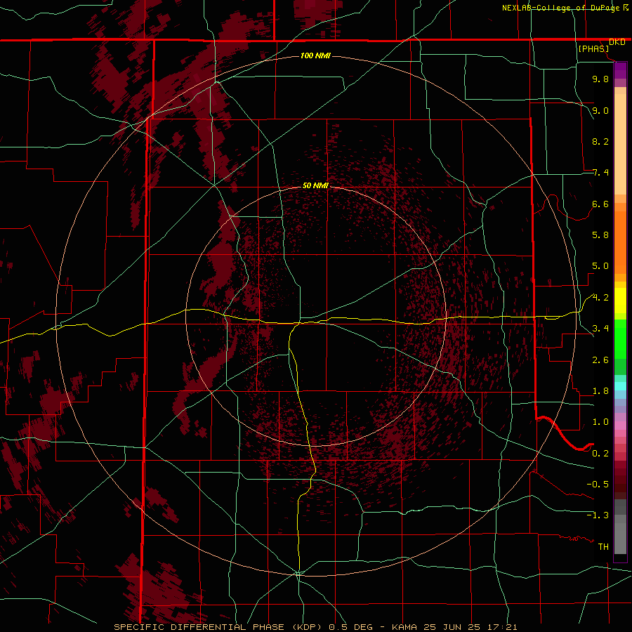The image size is (632, 632).
Task: Click the -0.5 scale value
Action: [598, 485]
